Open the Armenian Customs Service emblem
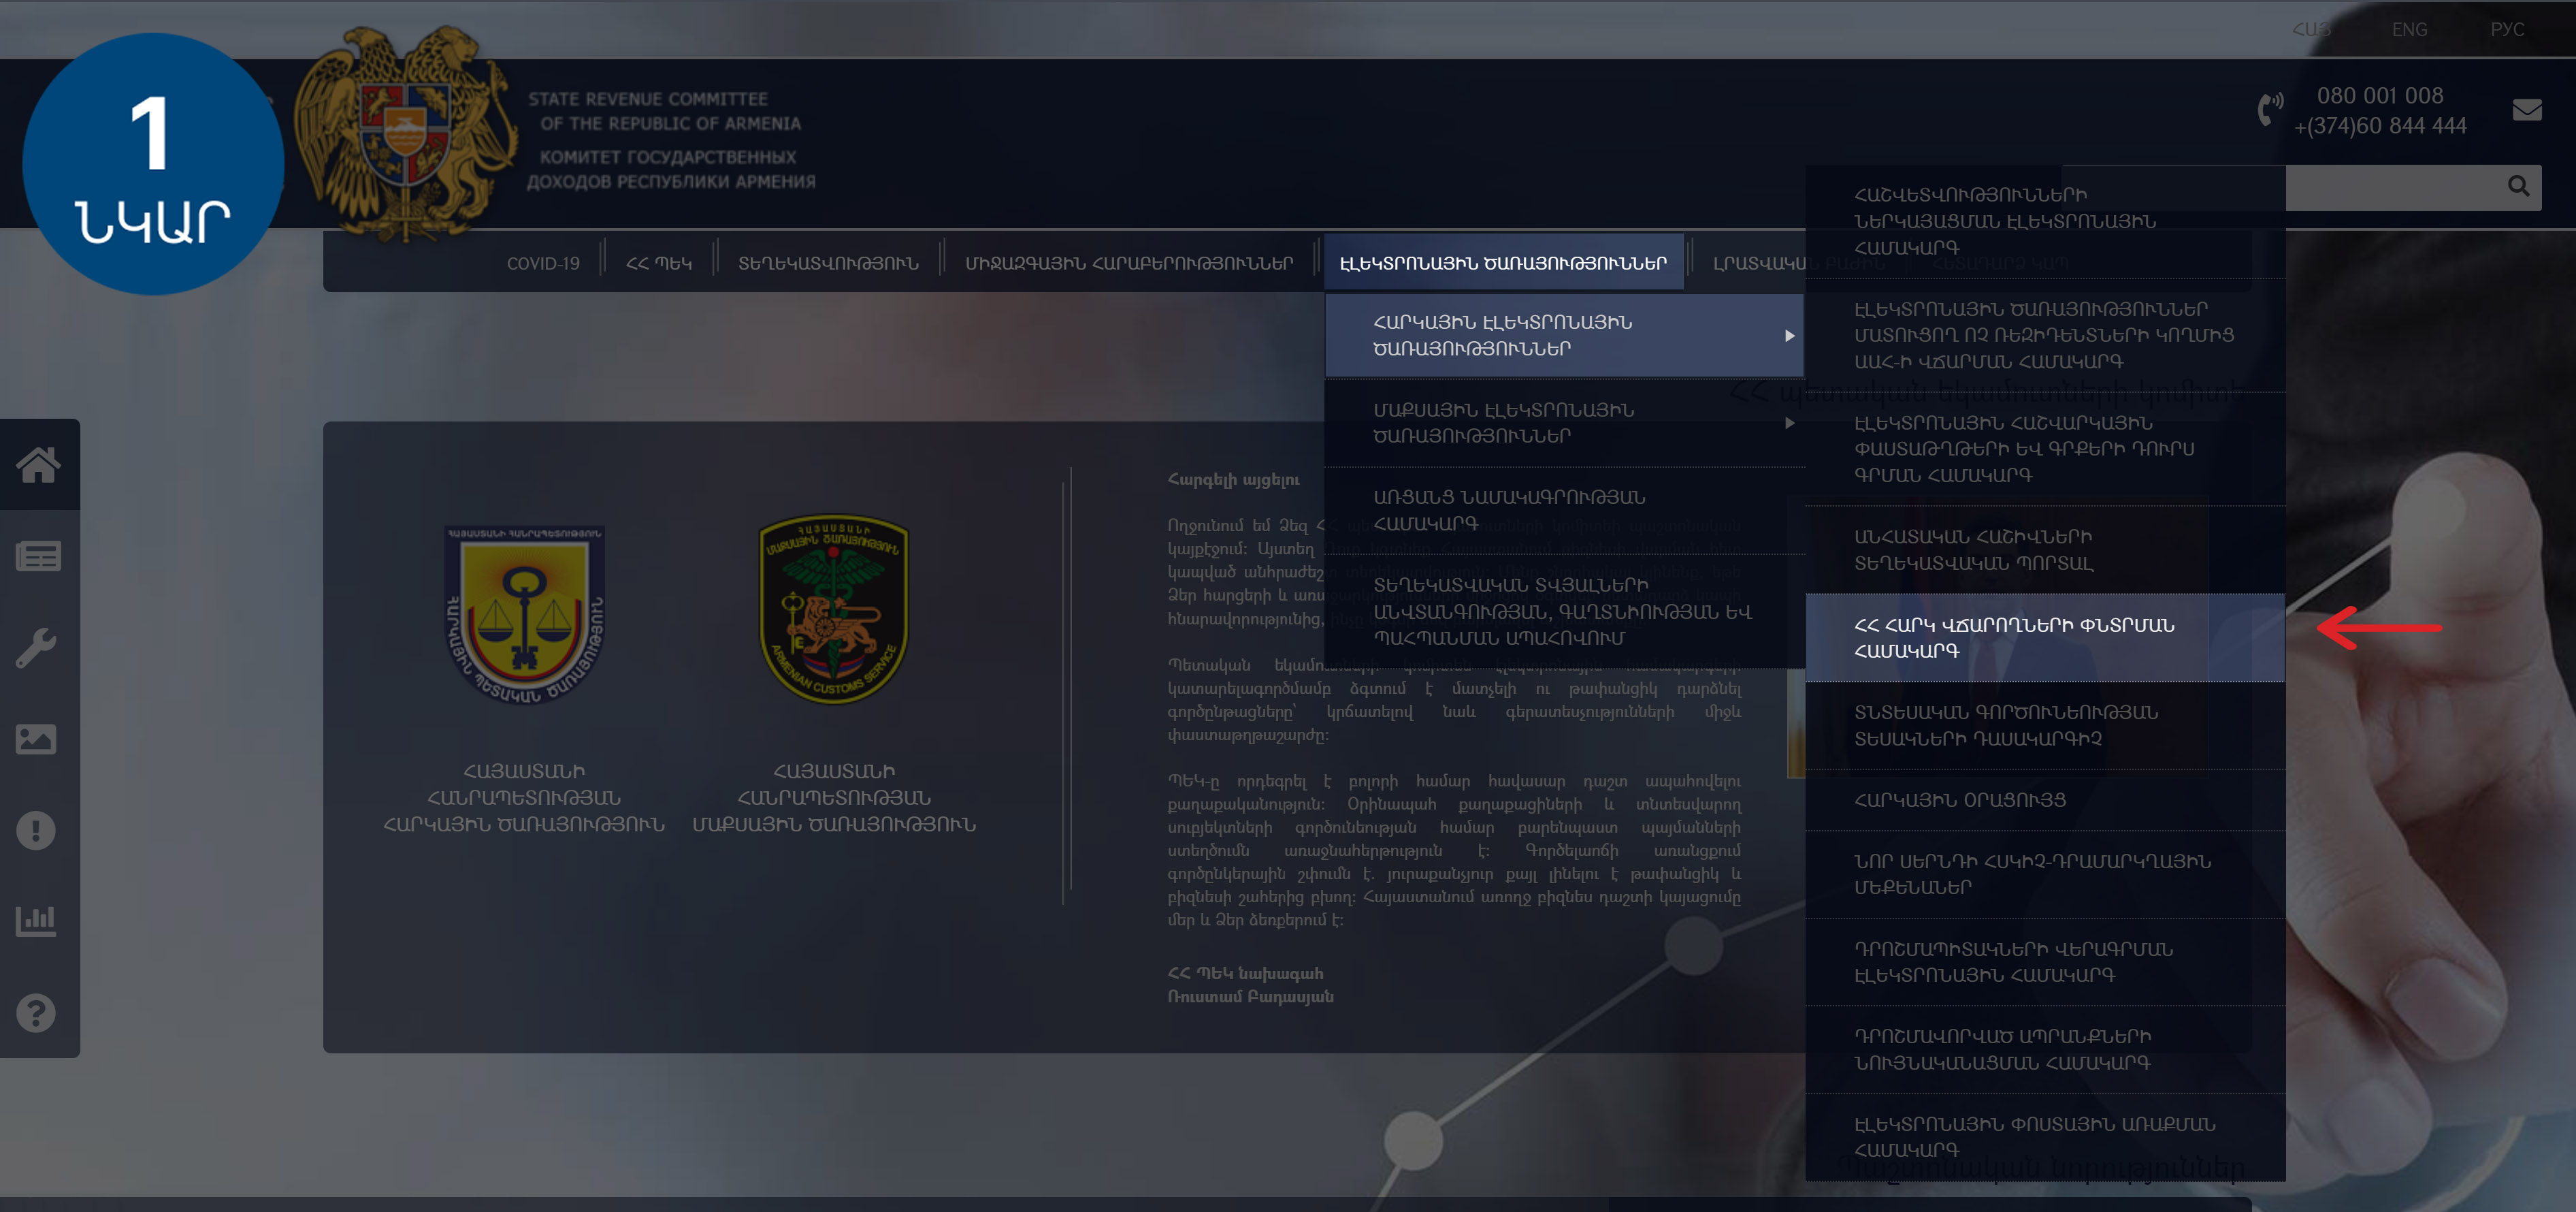Viewport: 2576px width, 1212px height. (x=834, y=609)
